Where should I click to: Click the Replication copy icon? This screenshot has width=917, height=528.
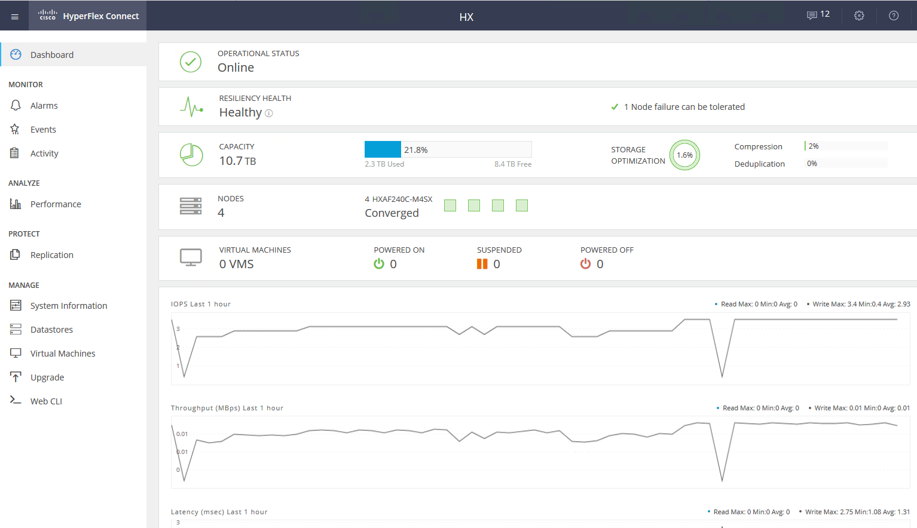[16, 254]
